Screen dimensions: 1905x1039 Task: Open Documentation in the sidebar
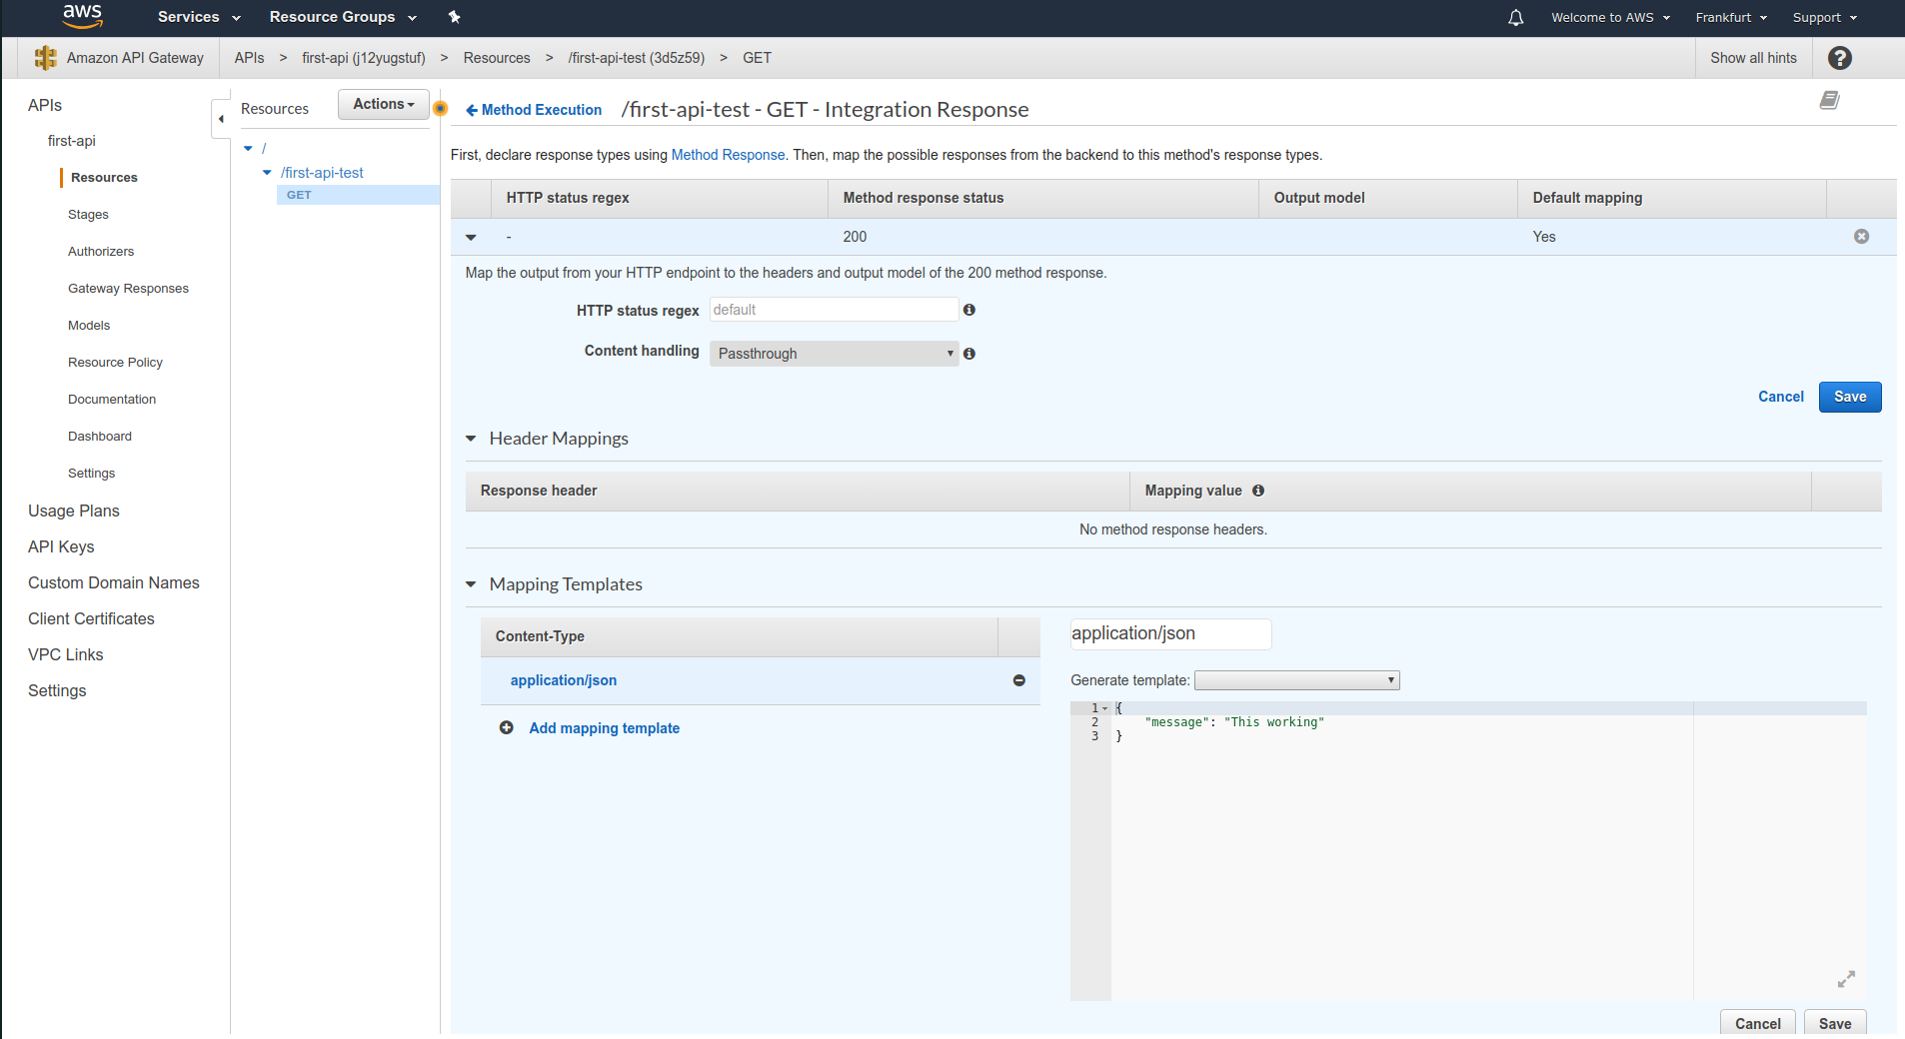point(112,400)
